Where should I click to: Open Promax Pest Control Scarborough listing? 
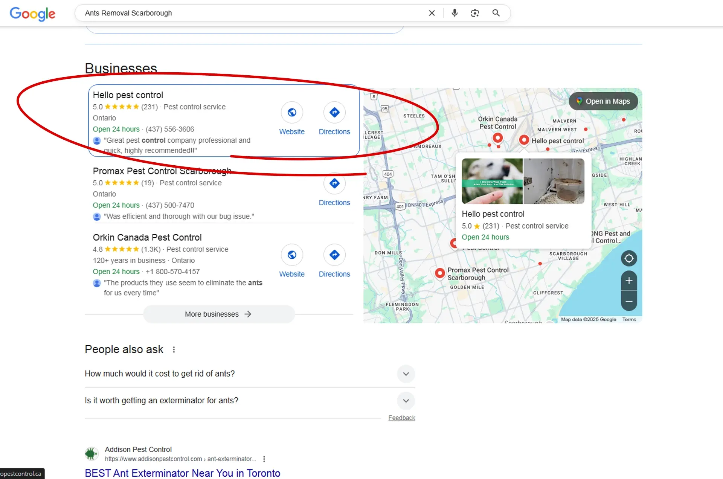[162, 171]
